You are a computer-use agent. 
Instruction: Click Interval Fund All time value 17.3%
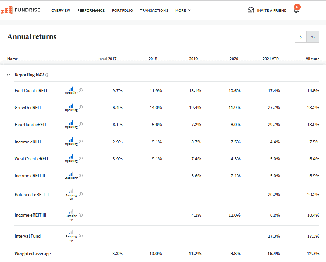[313, 236]
